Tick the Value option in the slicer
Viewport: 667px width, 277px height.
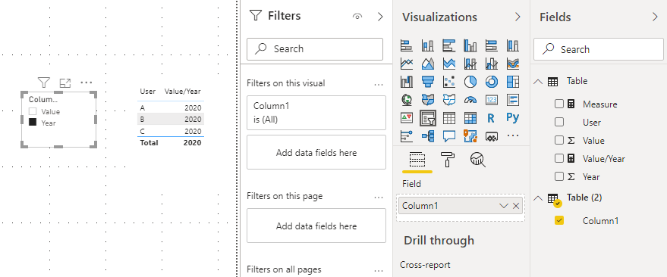tap(33, 111)
